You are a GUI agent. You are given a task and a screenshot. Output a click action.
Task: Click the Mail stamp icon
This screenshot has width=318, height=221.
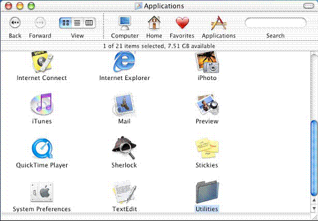(x=124, y=105)
